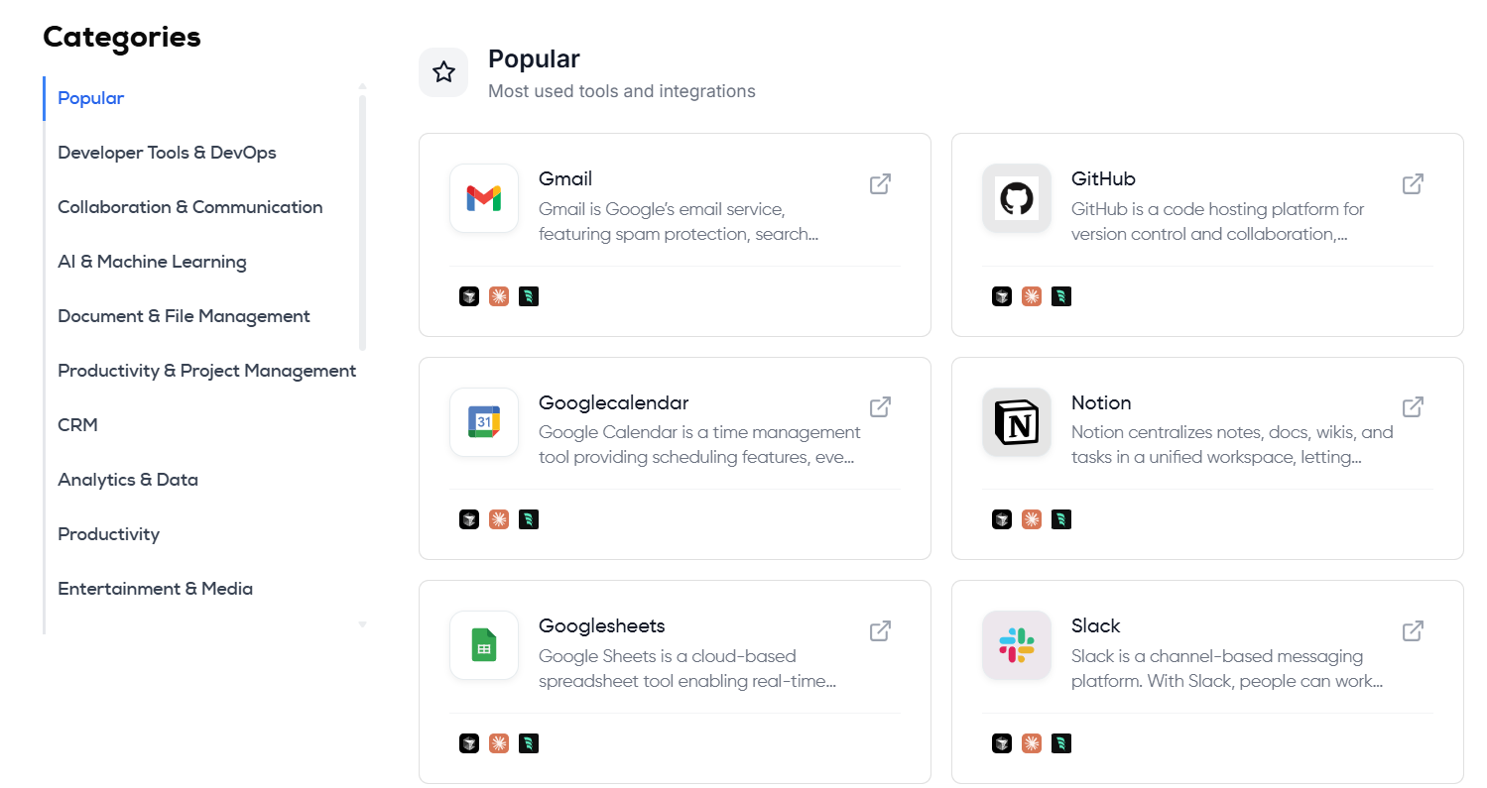The image size is (1487, 788).
Task: Click the categories list scroll-up arrow
Action: click(x=362, y=87)
